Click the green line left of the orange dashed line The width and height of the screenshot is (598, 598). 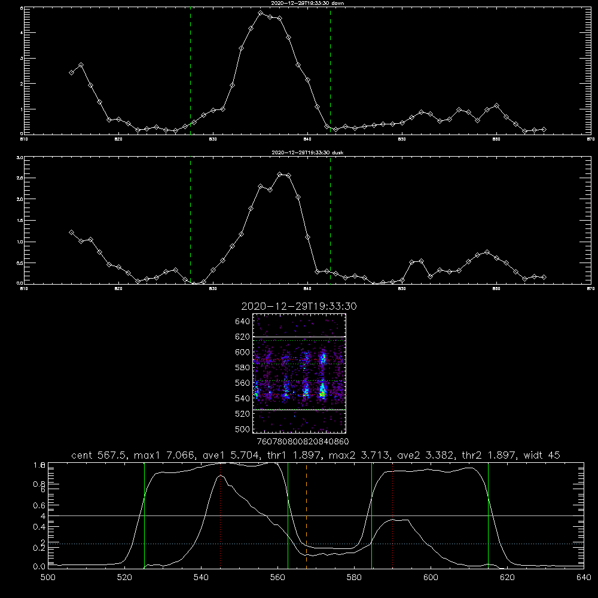288,515
